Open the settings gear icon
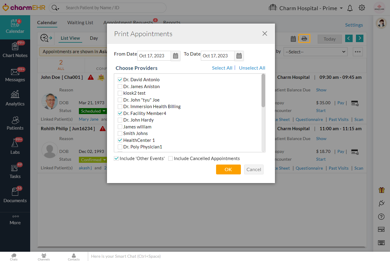Screen dimensions: 390x261 point(362,8)
